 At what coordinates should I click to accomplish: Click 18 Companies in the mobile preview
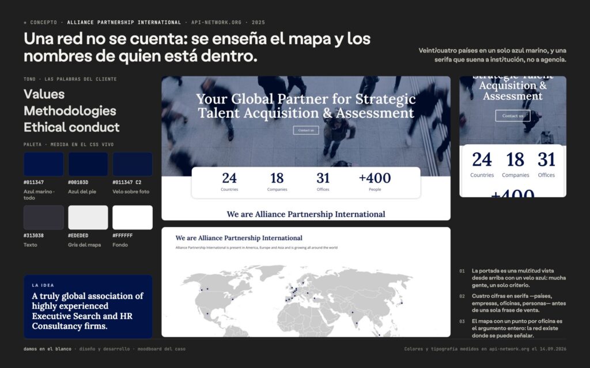click(x=516, y=164)
